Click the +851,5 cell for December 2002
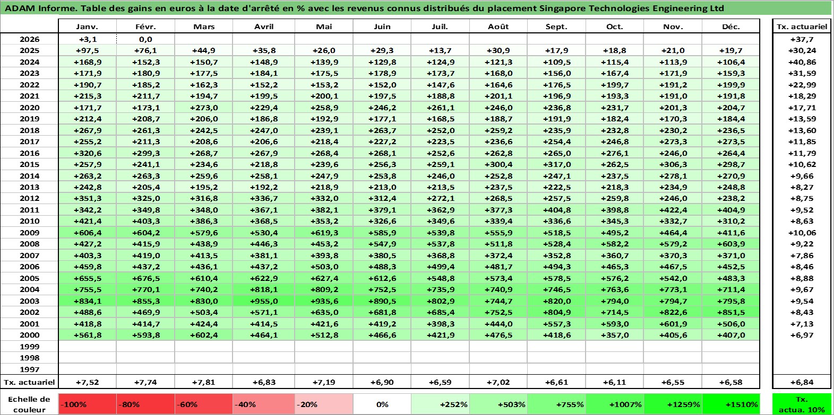Image resolution: width=834 pixels, height=415 pixels. pyautogui.click(x=731, y=312)
